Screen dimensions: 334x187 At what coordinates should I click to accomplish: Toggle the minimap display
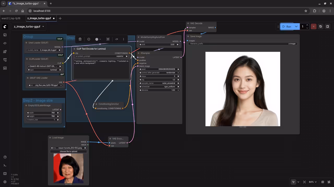[323, 182]
